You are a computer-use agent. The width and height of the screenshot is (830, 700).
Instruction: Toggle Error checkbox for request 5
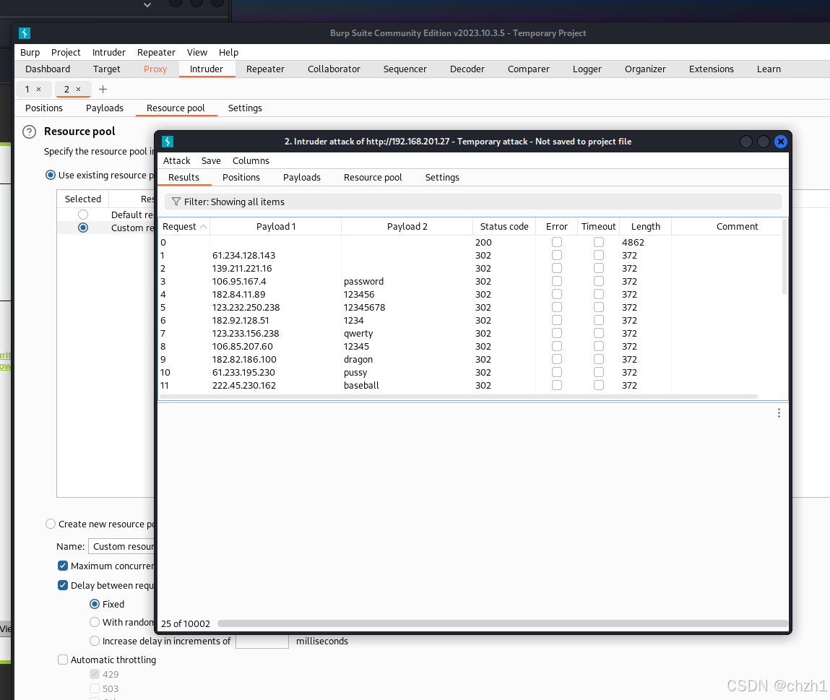pyautogui.click(x=557, y=307)
